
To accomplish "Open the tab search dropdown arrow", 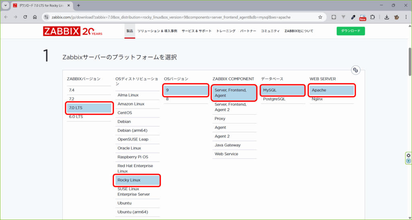I will point(6,5).
